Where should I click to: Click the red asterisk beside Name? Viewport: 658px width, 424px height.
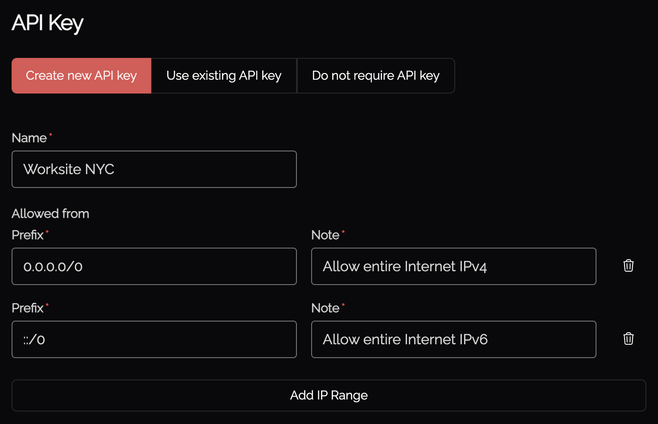[x=50, y=135]
